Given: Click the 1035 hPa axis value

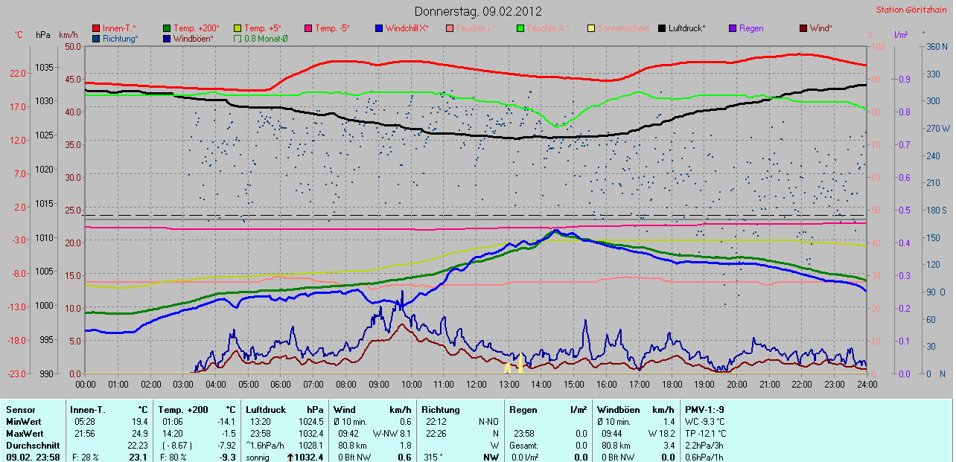Looking at the screenshot, I should click(x=44, y=67).
